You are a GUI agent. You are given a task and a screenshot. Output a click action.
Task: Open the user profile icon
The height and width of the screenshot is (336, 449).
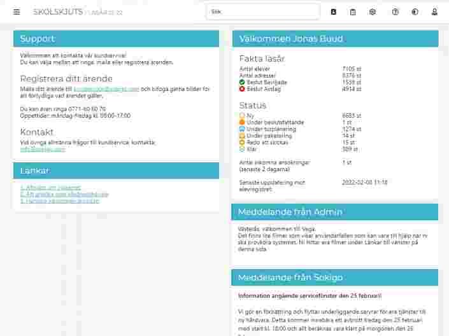tap(435, 11)
